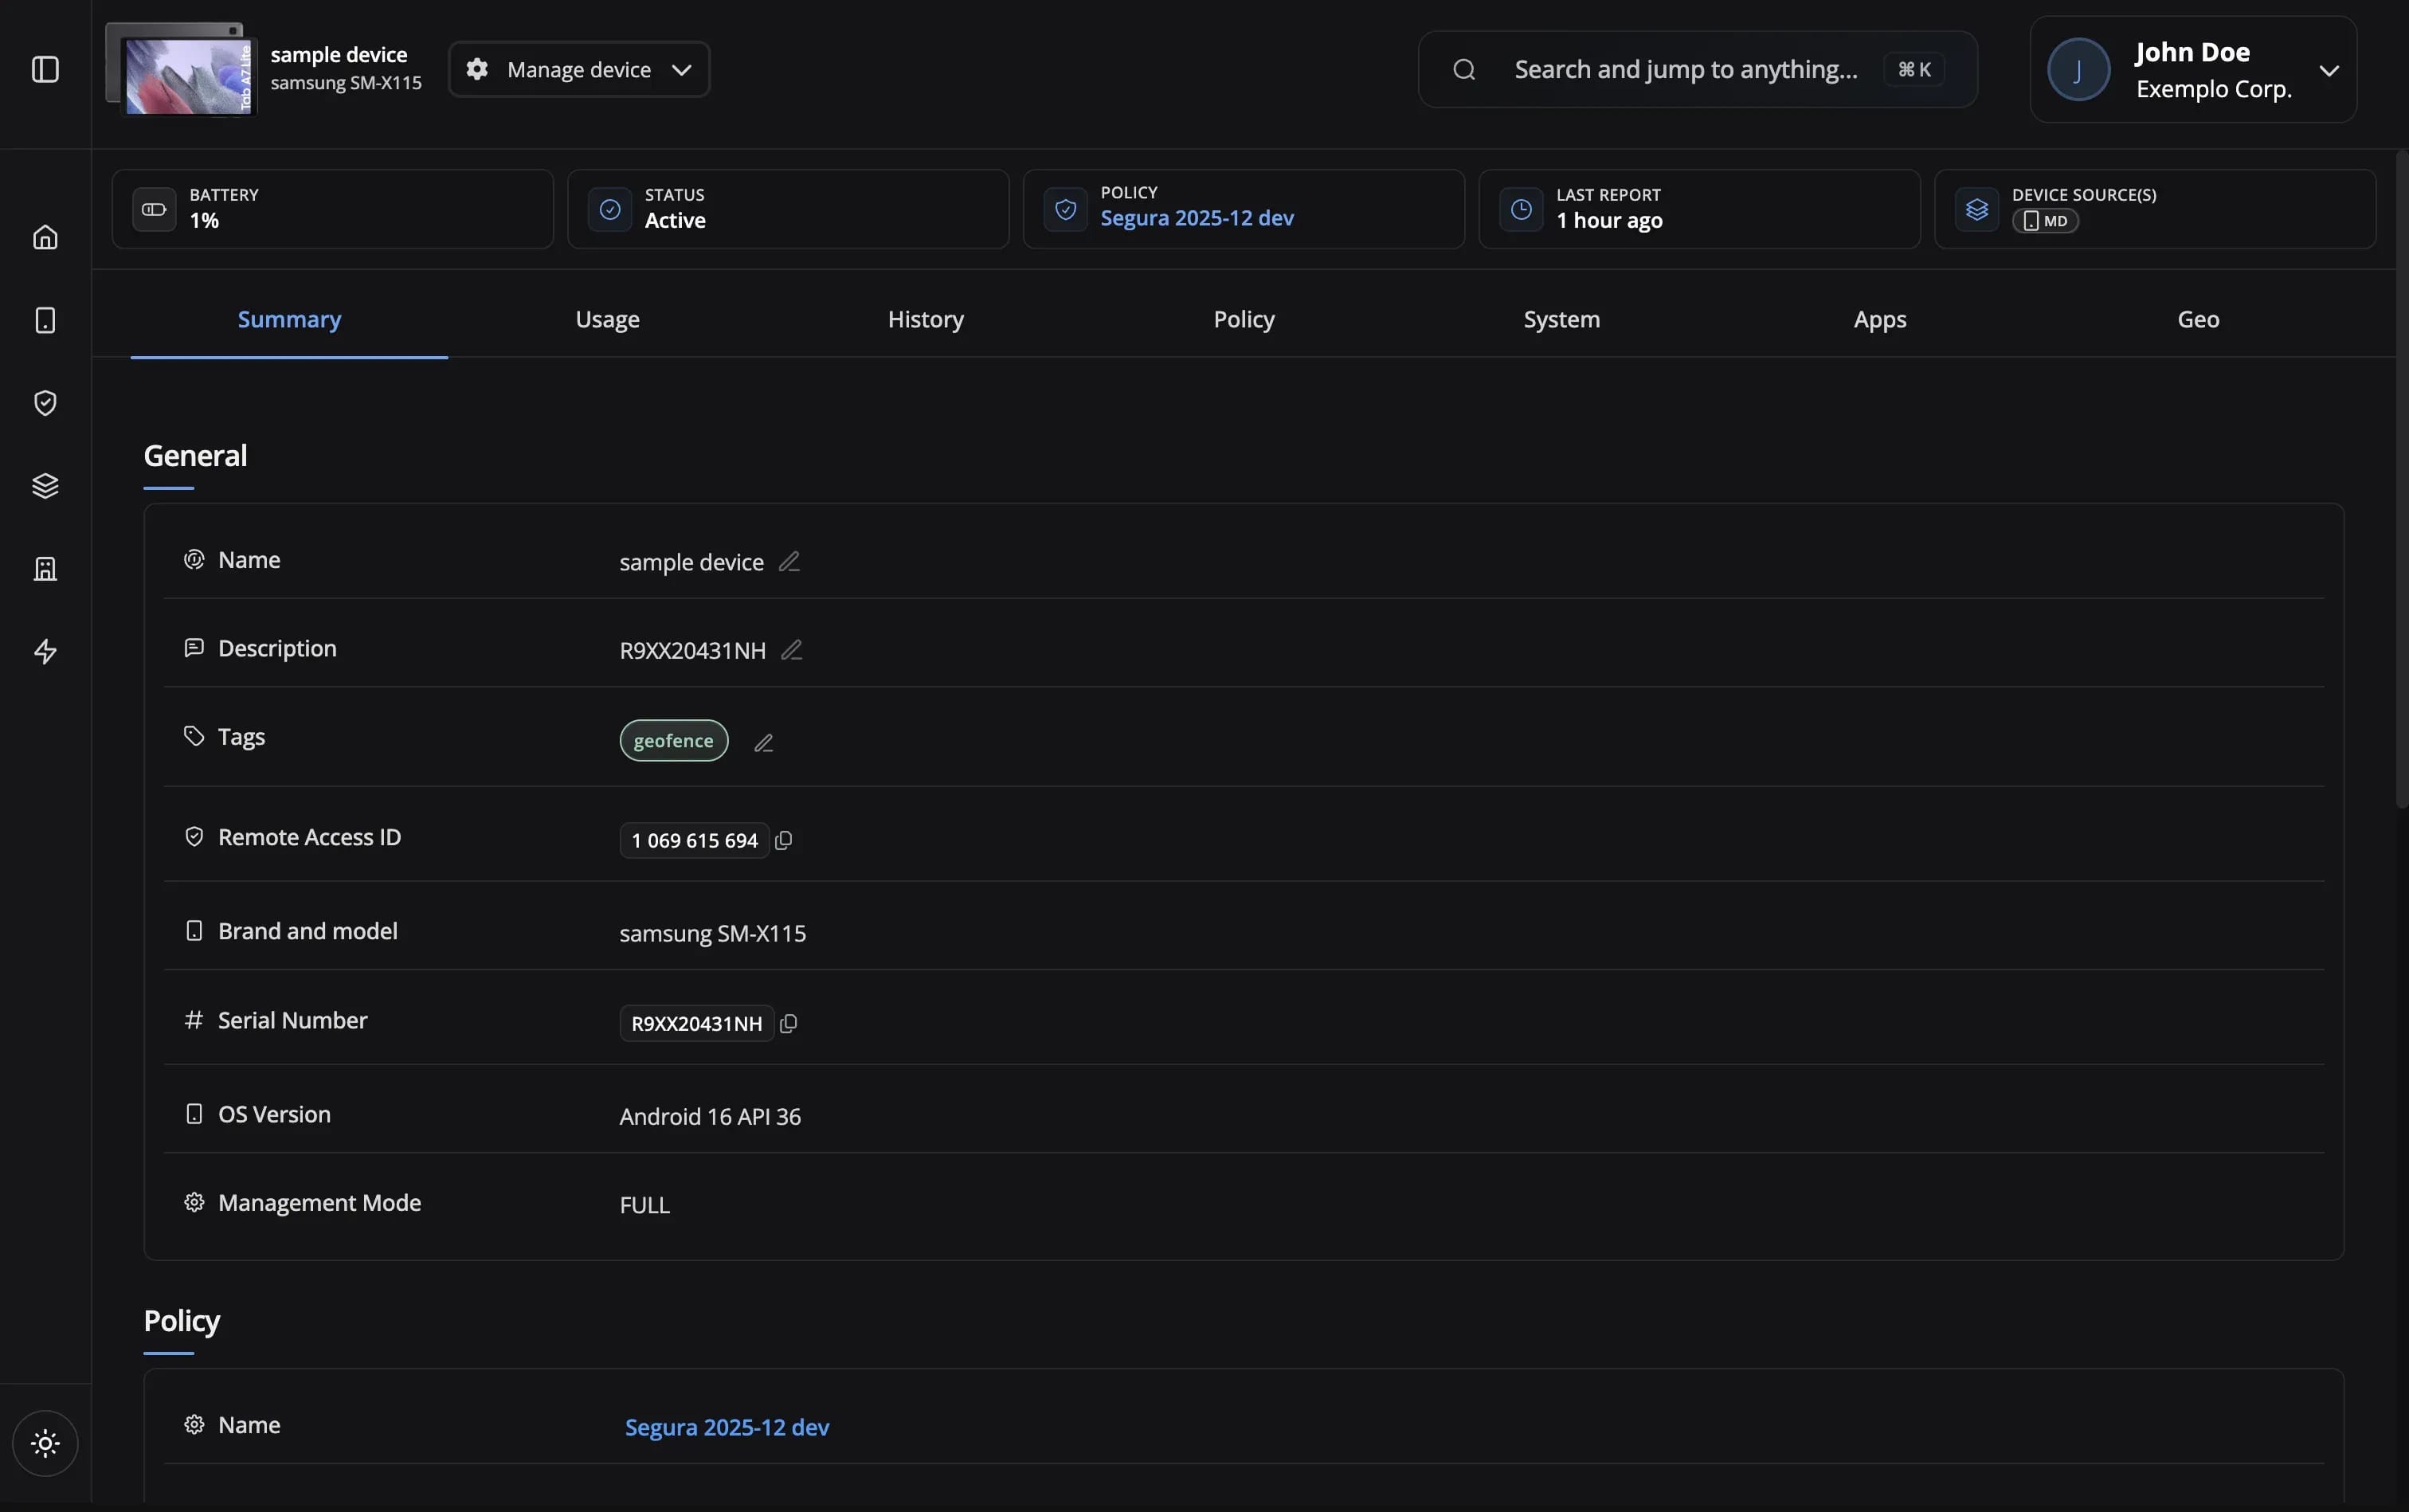This screenshot has width=2409, height=1512.
Task: Focus the Search and jump field
Action: pyautogui.click(x=1685, y=69)
